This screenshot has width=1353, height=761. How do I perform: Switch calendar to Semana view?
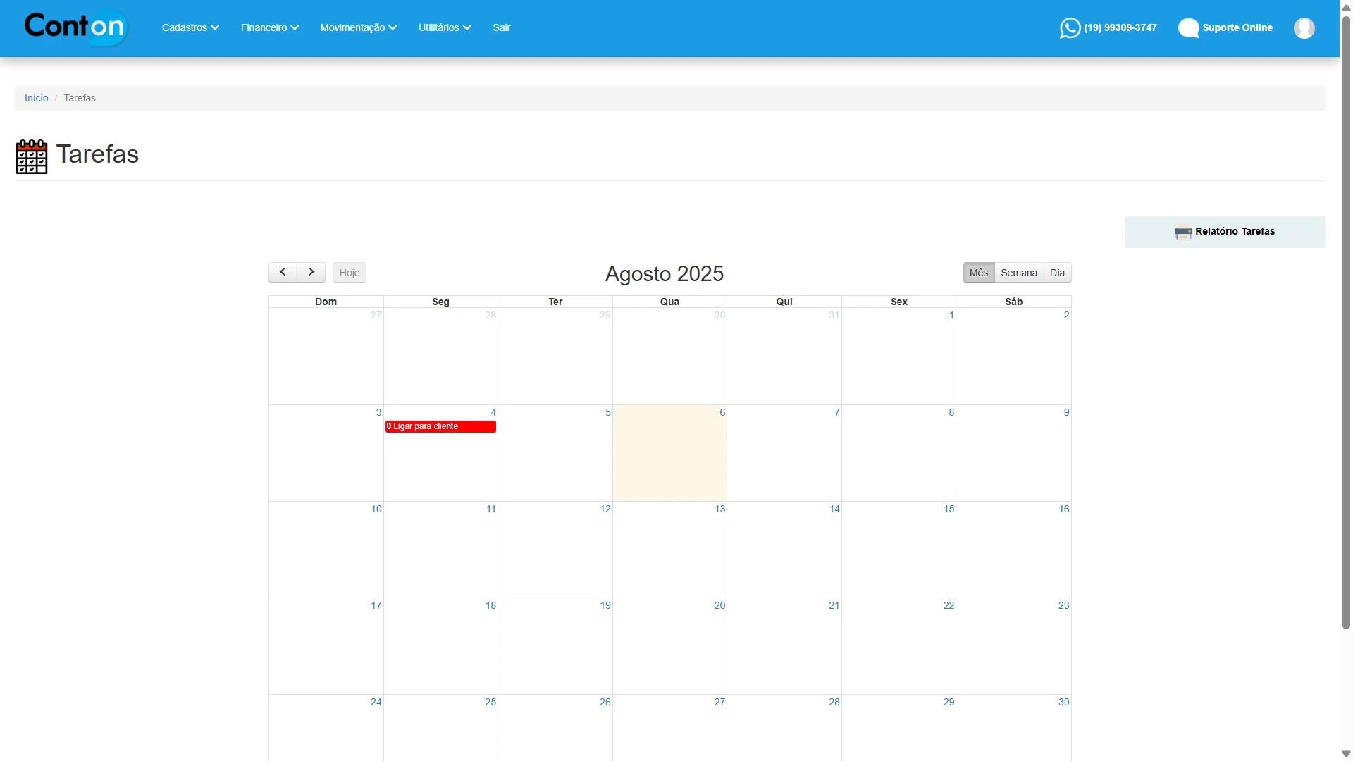1018,273
